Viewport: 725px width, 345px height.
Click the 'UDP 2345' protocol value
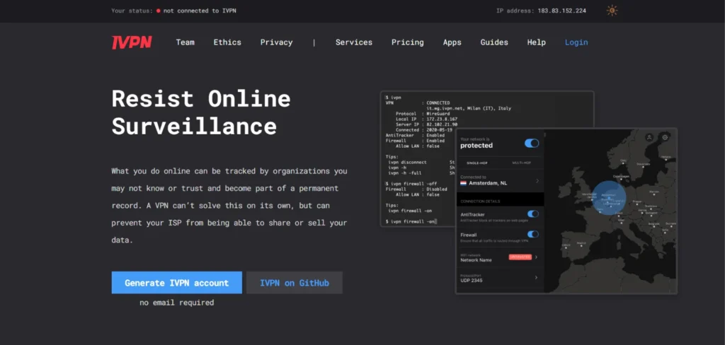point(472,281)
